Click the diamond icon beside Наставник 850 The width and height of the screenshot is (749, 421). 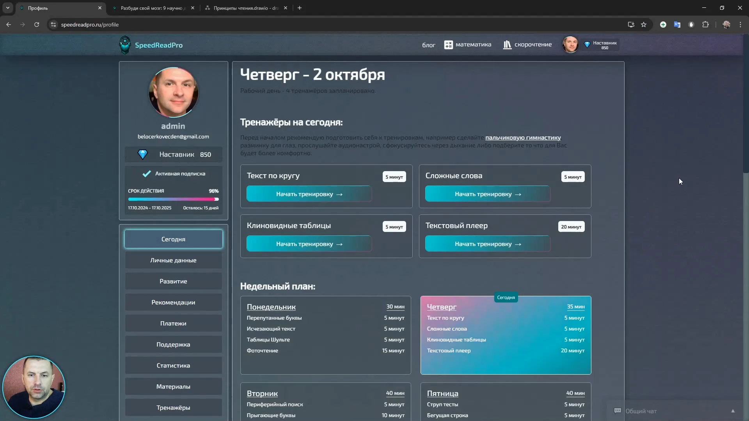pos(143,154)
